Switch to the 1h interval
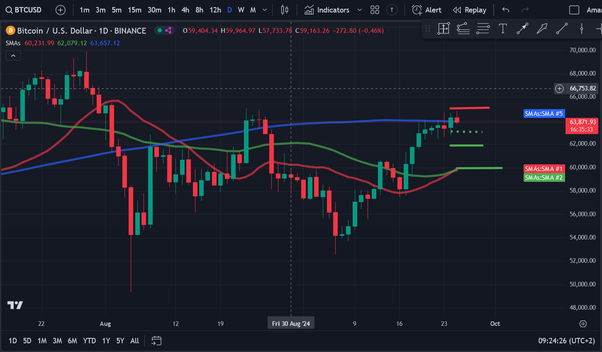The width and height of the screenshot is (602, 352). pyautogui.click(x=171, y=10)
